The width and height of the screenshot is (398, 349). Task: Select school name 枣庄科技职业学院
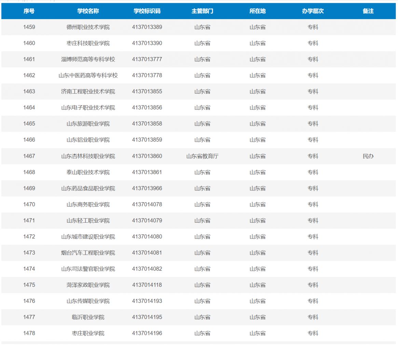pyautogui.click(x=88, y=43)
